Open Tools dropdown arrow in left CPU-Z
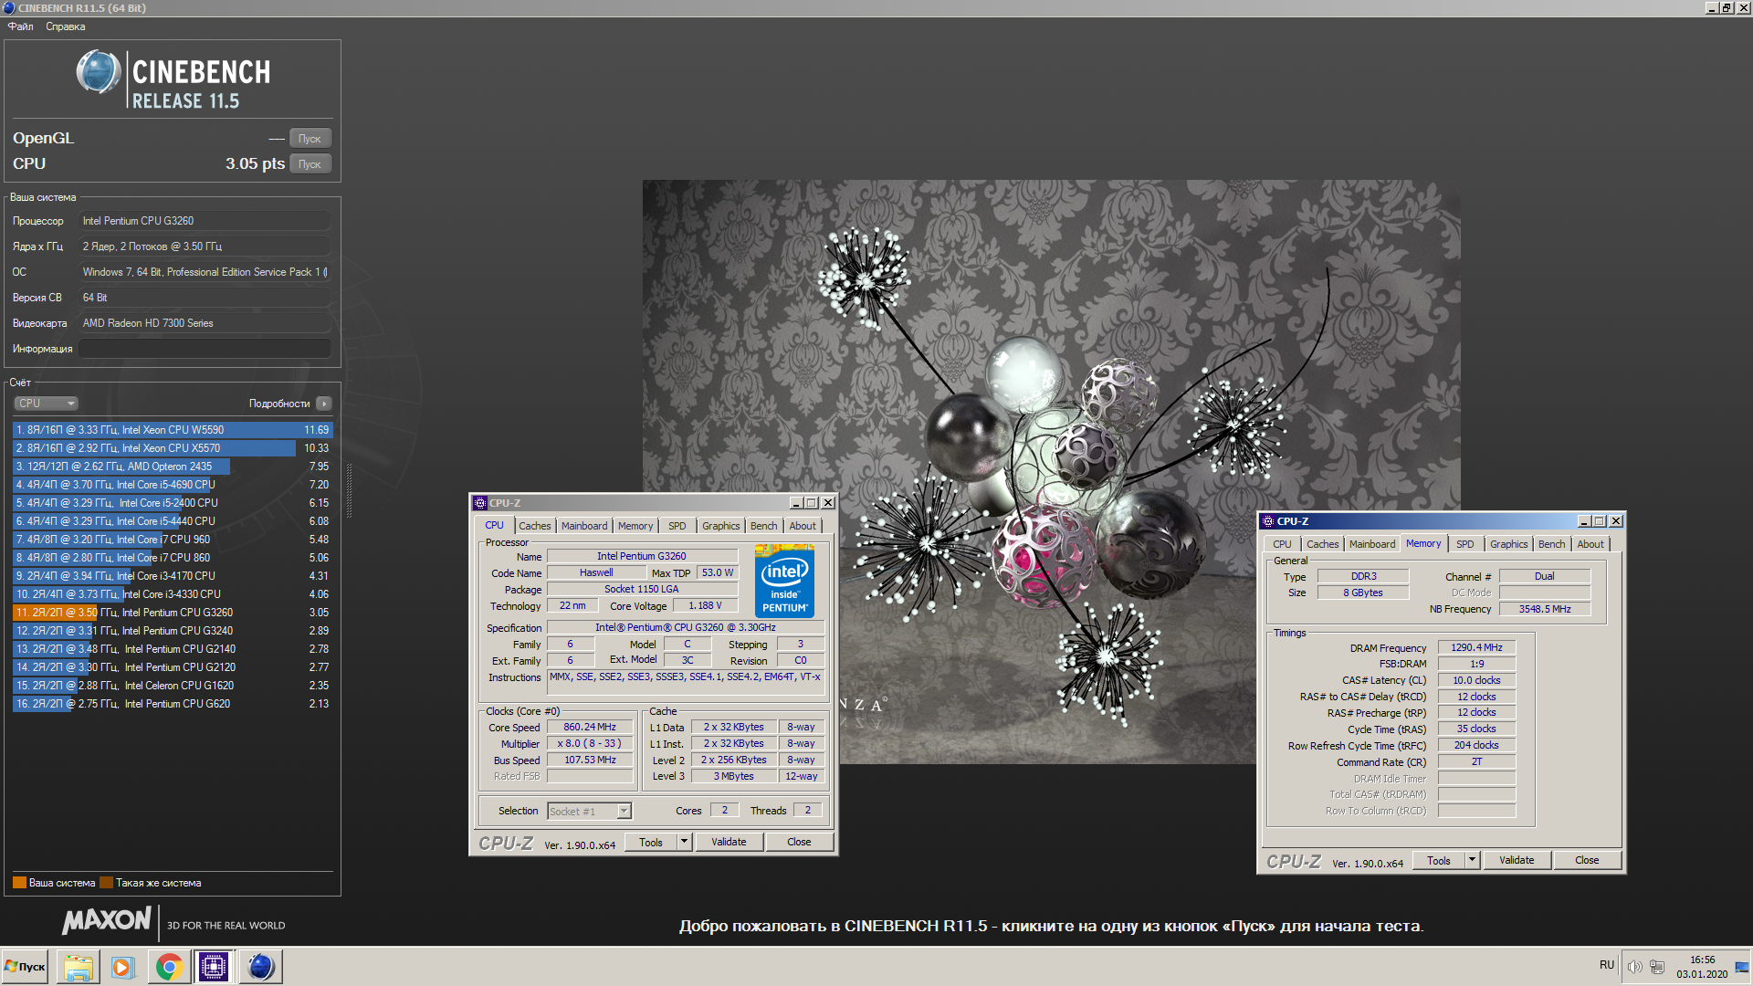1753x986 pixels. tap(684, 842)
